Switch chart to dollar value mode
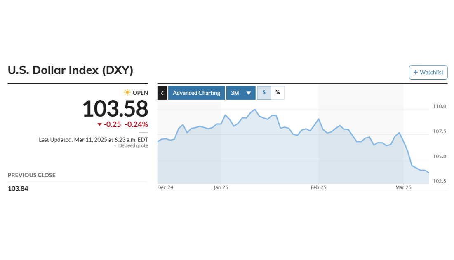The width and height of the screenshot is (454, 260). [x=264, y=93]
